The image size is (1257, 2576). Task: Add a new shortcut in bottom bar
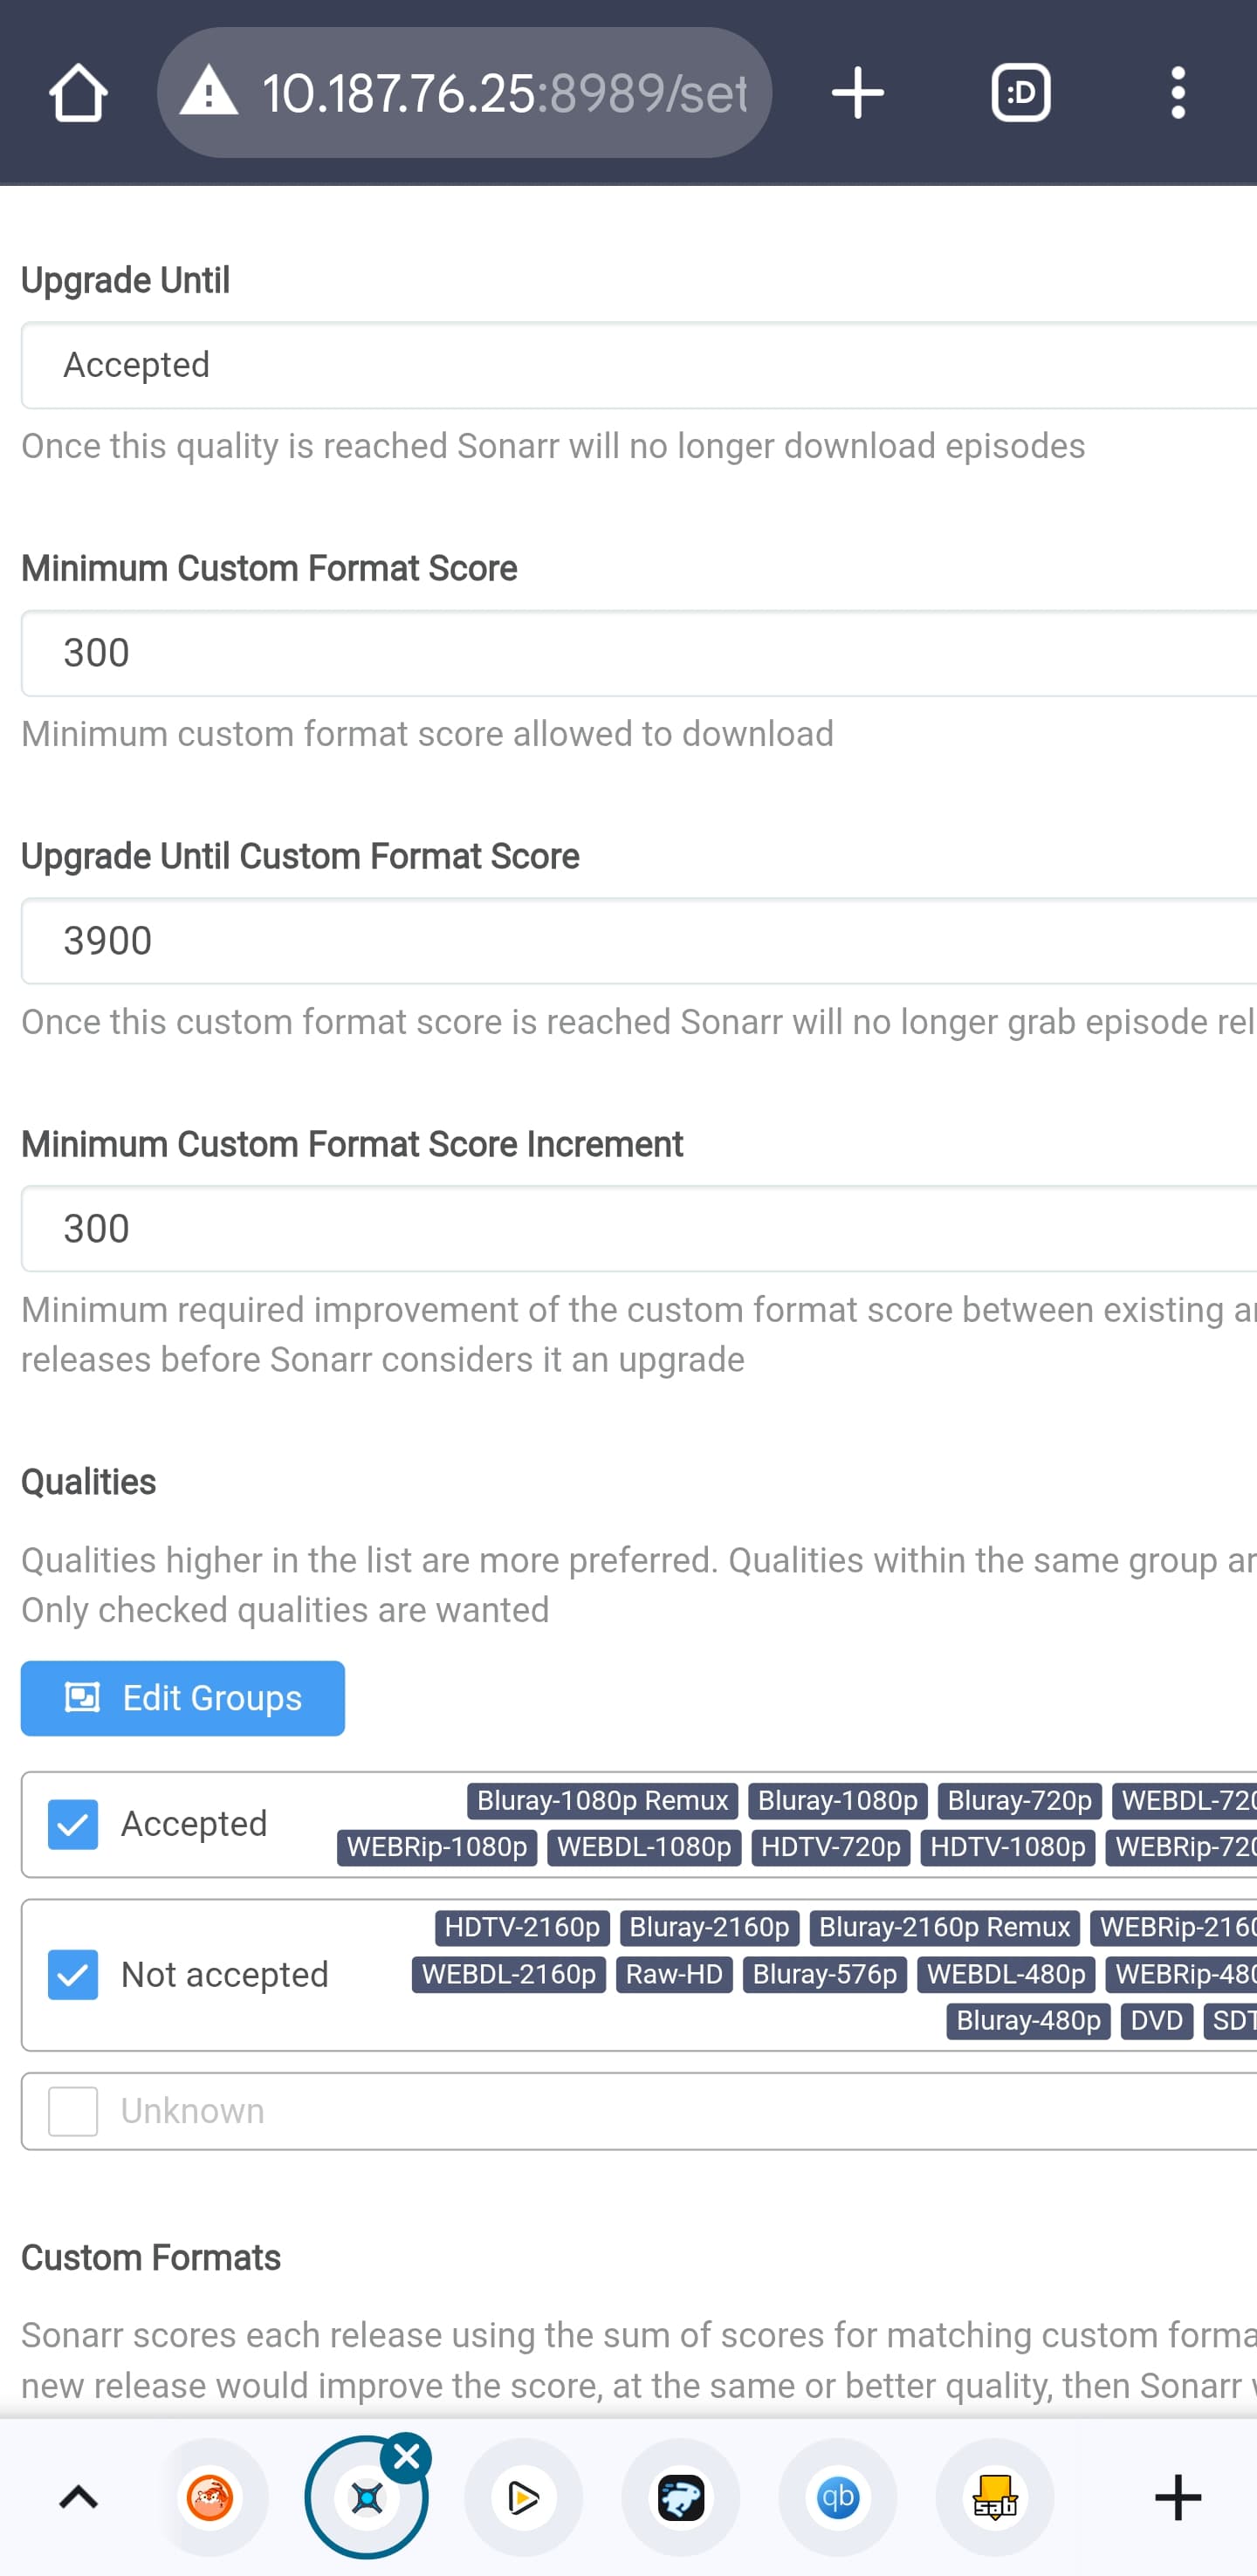tap(1177, 2498)
